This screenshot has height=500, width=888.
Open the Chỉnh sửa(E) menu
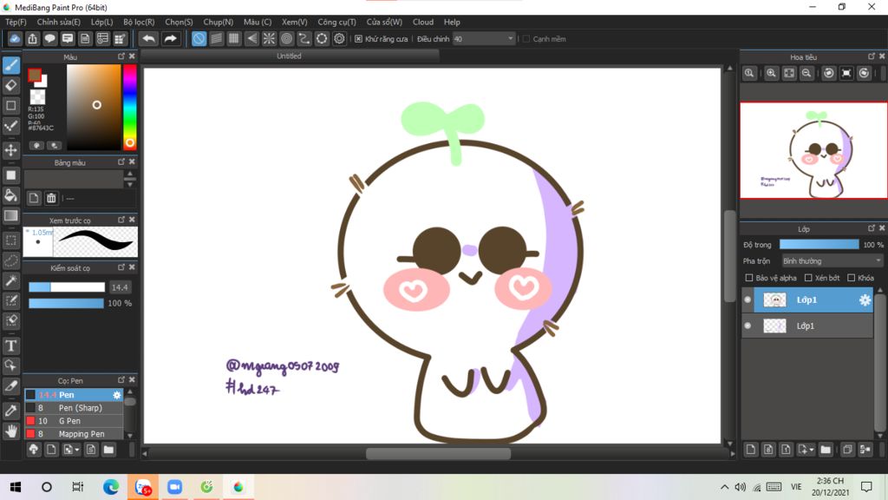[x=59, y=22]
